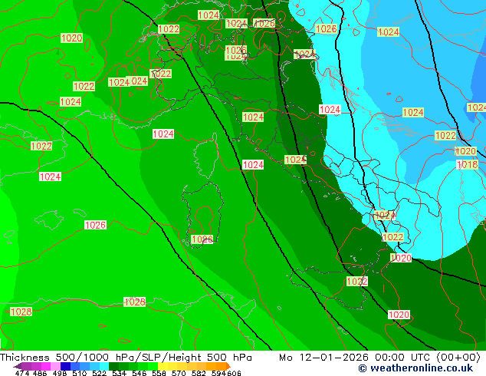
Task: Pick the bright magenta legend swatch
Action: [45, 366]
